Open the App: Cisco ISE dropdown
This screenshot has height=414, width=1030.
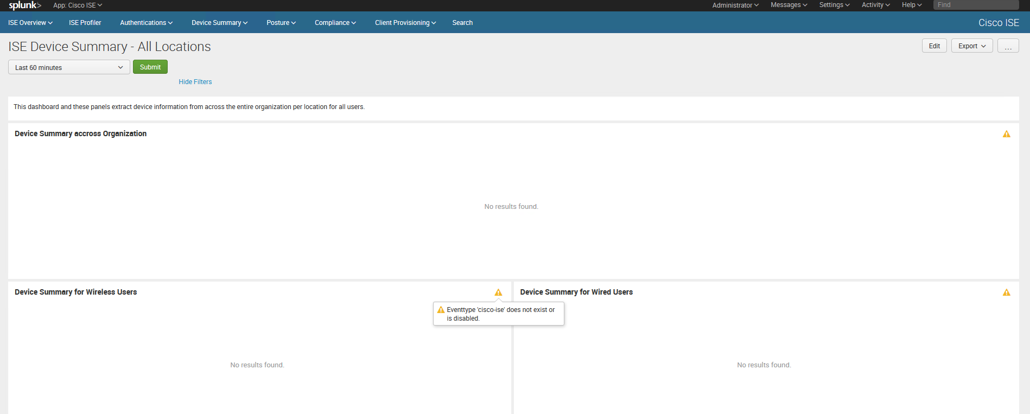pos(78,5)
